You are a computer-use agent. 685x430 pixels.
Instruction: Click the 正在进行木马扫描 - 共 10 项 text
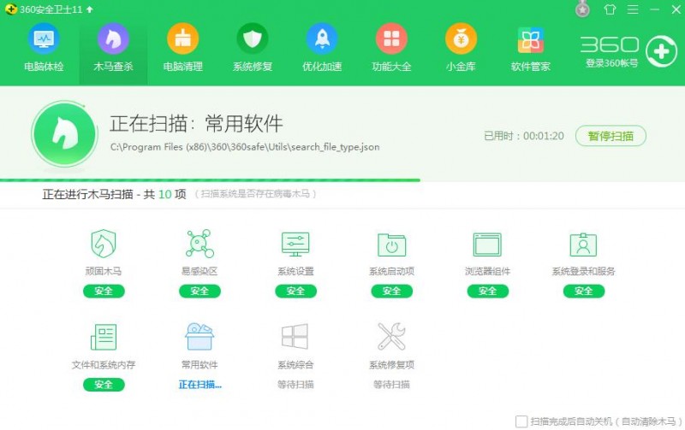click(114, 194)
